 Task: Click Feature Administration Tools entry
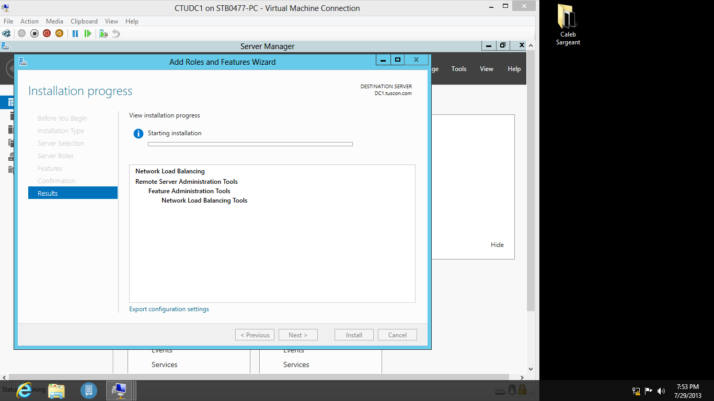pos(189,191)
